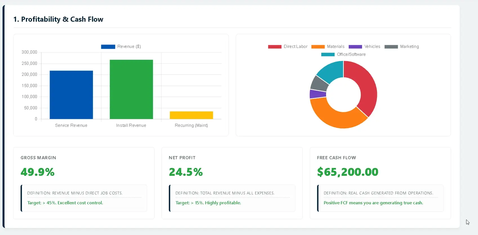Hide Vehicles in the doughnut legend
This screenshot has height=235, width=478.
click(x=365, y=46)
